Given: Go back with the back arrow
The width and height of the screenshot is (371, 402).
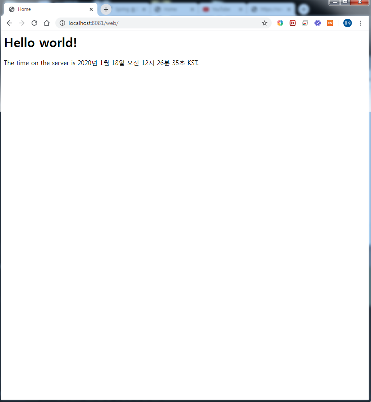Looking at the screenshot, I should [x=9, y=23].
